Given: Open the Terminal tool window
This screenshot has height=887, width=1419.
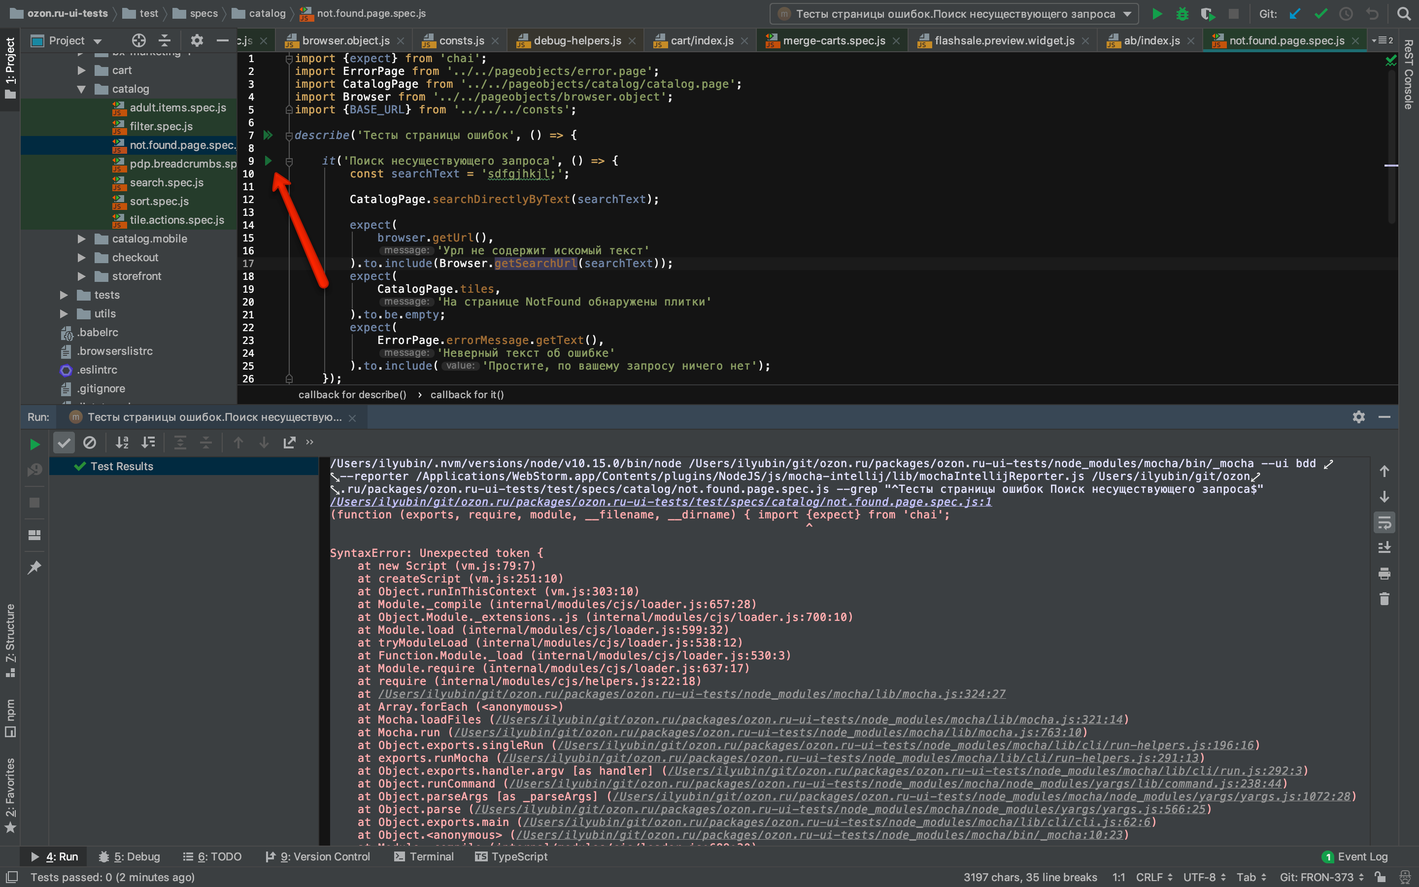Looking at the screenshot, I should (x=424, y=856).
